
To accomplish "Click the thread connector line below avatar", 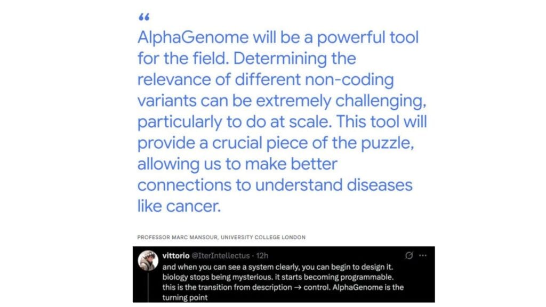I will 148,287.
